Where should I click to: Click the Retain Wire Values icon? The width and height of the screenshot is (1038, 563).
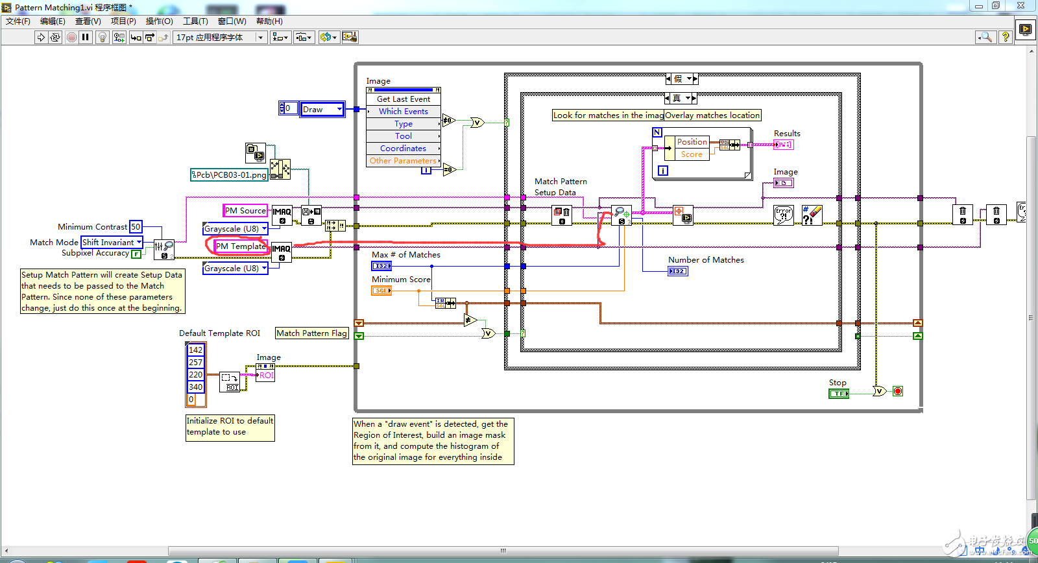119,38
